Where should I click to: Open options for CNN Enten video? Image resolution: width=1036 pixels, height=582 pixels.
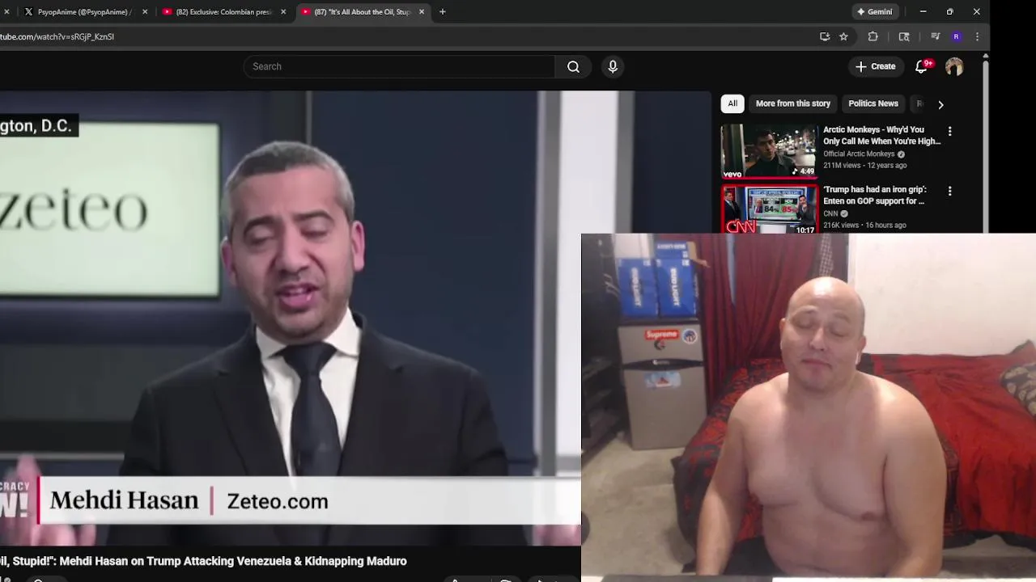(x=949, y=191)
